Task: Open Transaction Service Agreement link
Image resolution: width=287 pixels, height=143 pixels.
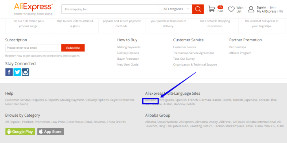Action: [193, 53]
